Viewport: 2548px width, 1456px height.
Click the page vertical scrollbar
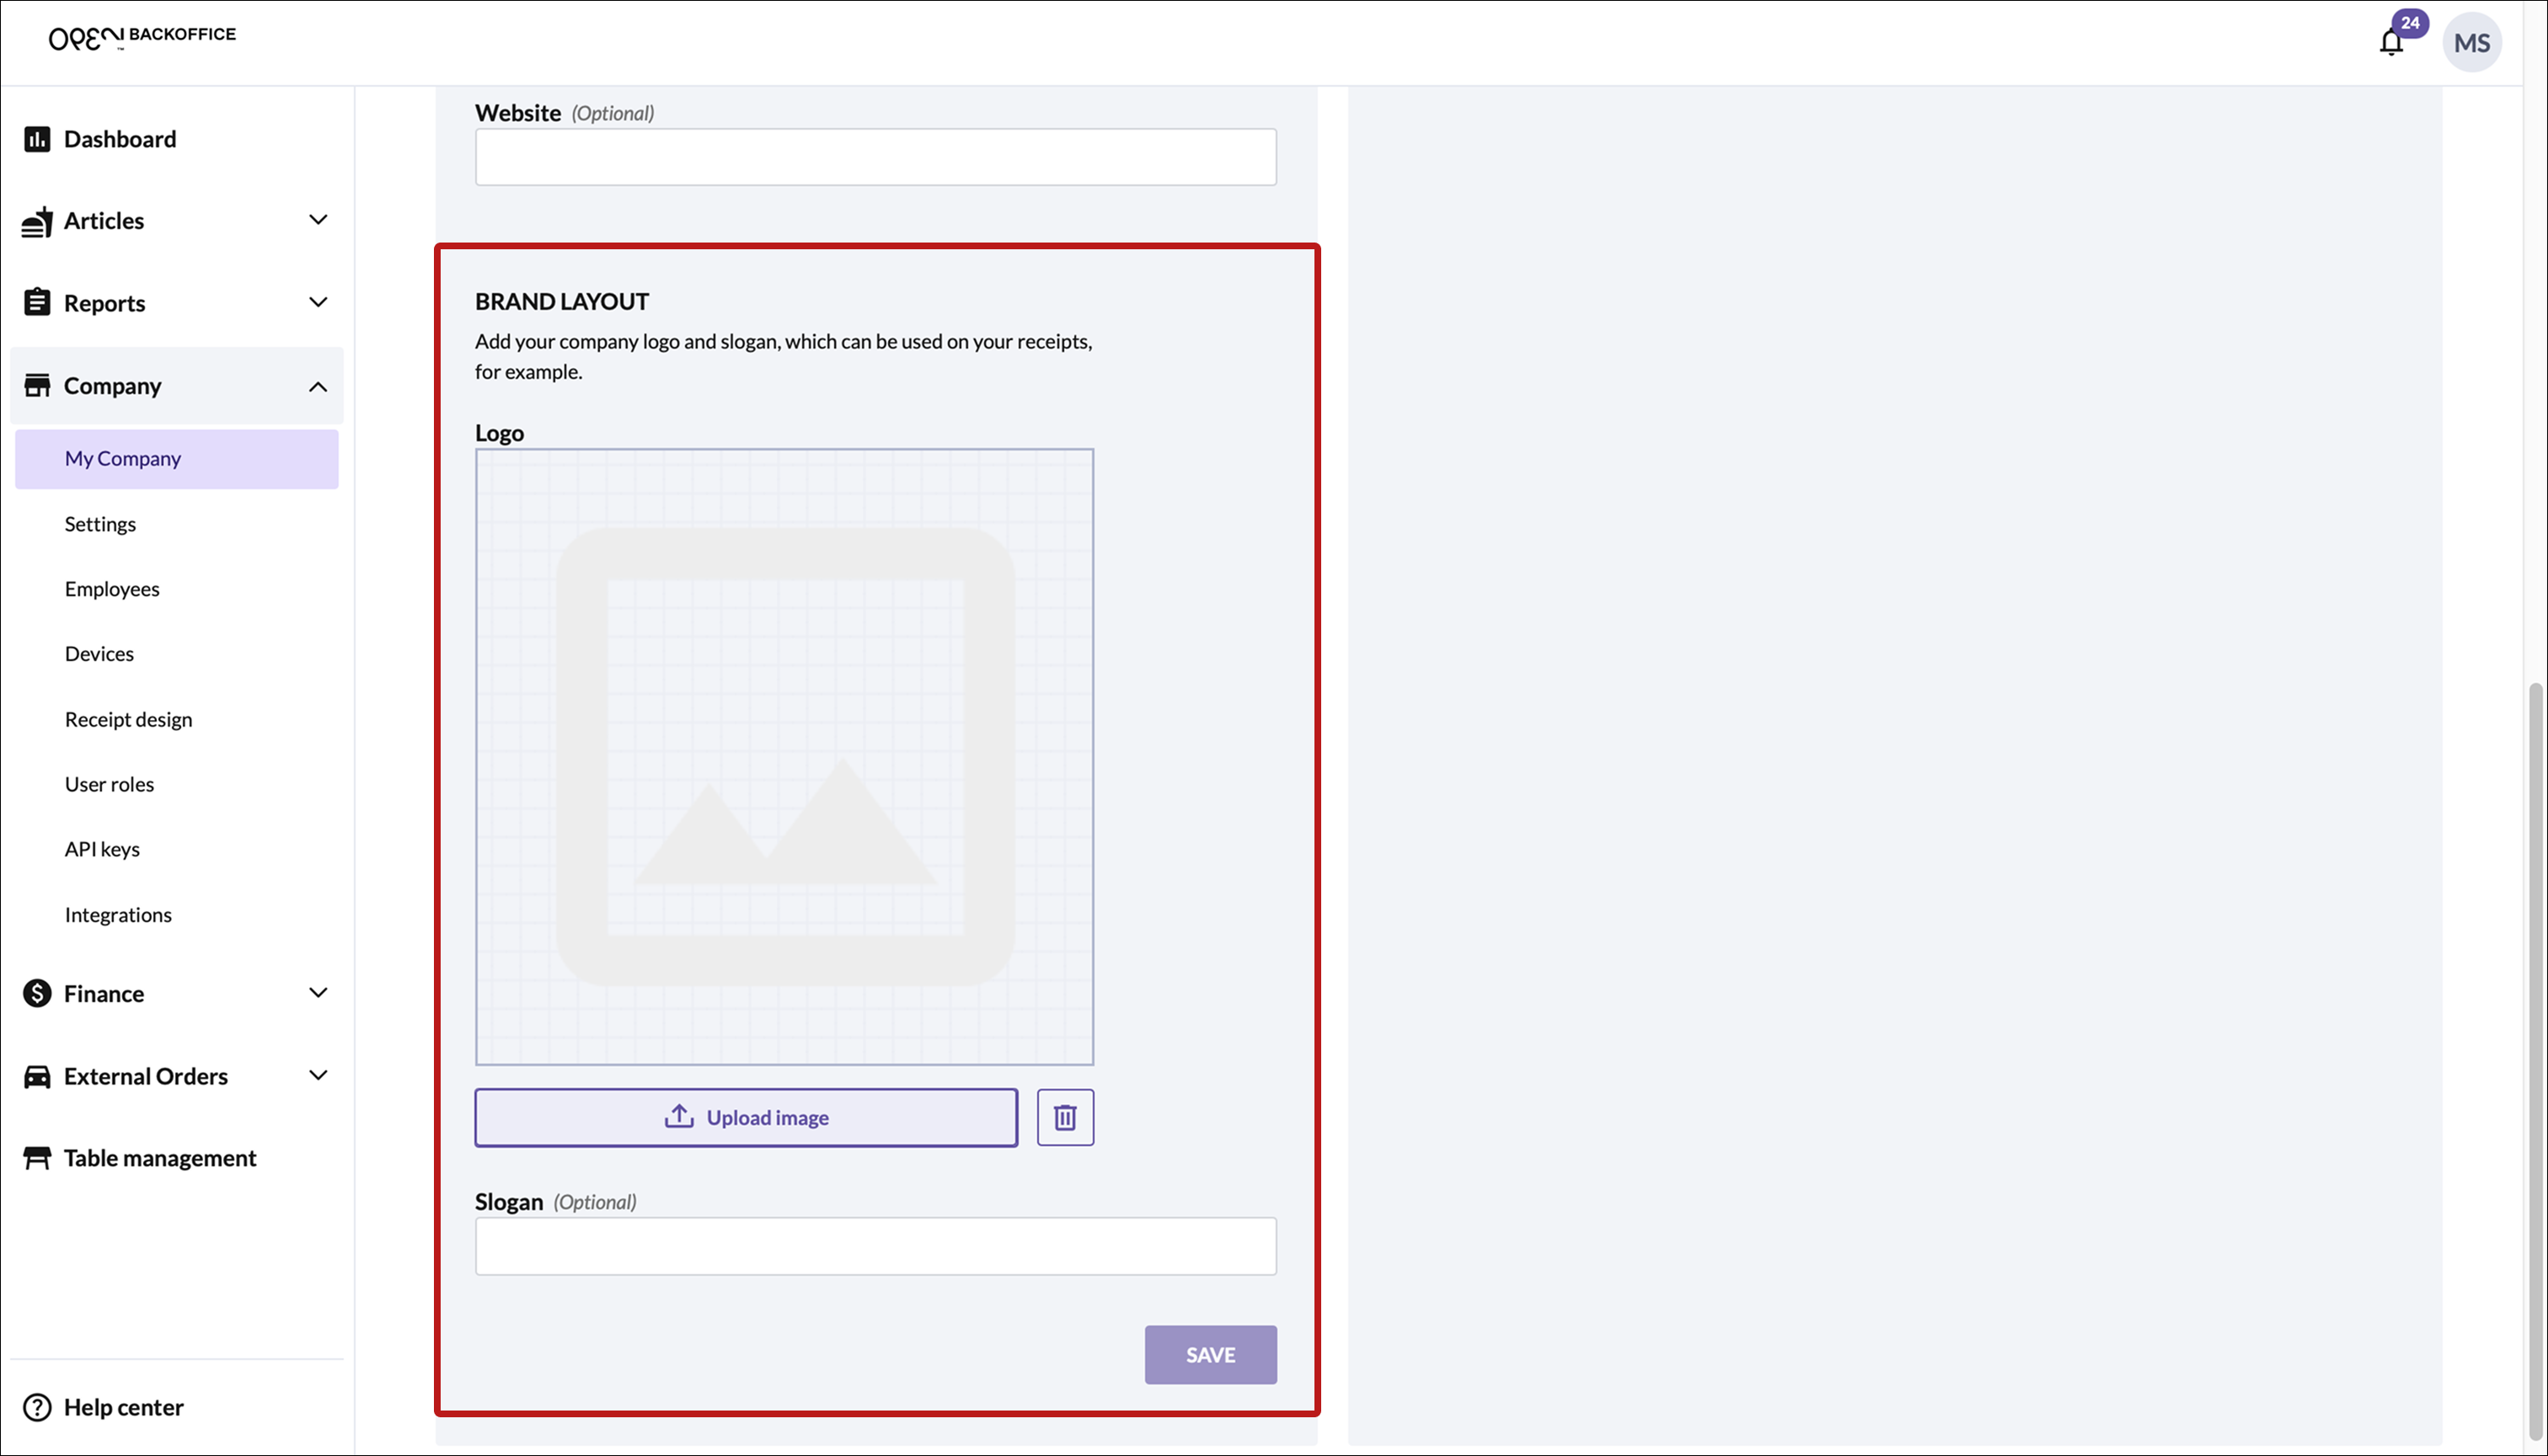2534,1060
